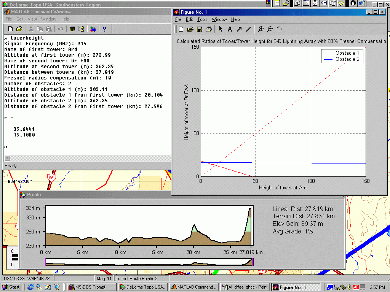Switch to MS-DOS Prompt taskbar button
The width and height of the screenshot is (390, 292).
91,287
